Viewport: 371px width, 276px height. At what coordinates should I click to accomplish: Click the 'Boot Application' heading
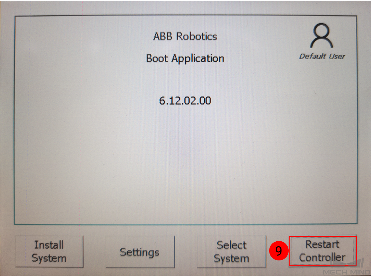pos(185,58)
